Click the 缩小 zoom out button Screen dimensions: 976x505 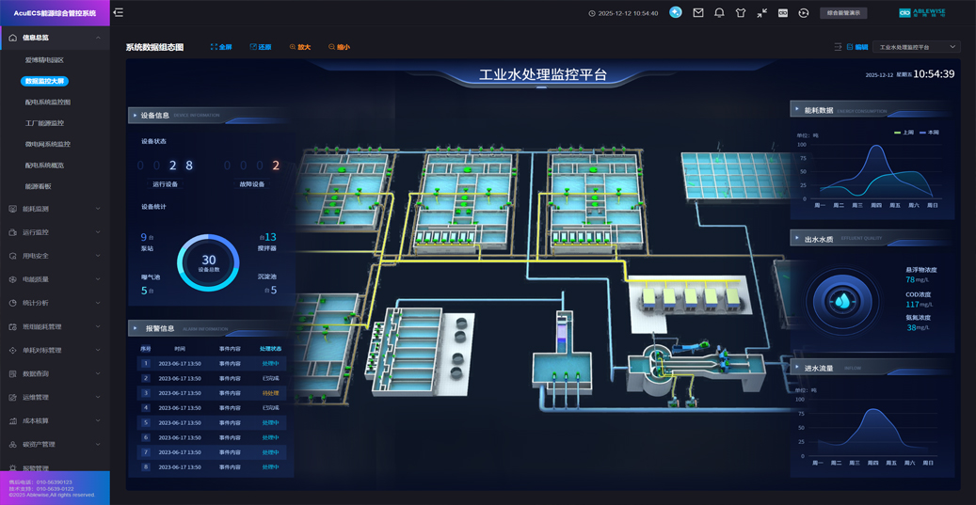coord(339,47)
